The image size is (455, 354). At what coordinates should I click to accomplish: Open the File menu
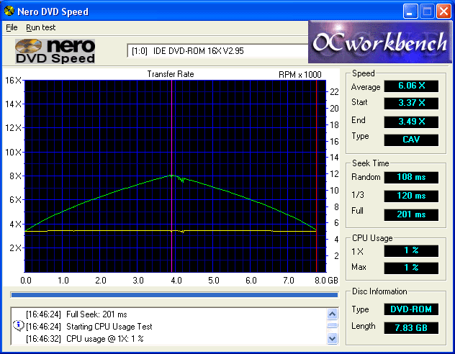point(12,27)
